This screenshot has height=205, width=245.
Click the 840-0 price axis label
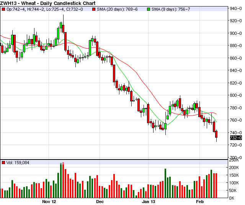(x=236, y=70)
